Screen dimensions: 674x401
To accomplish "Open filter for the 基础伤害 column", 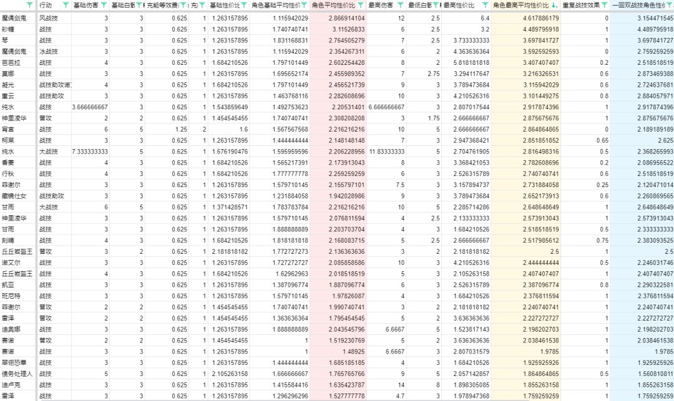I will point(104,5).
